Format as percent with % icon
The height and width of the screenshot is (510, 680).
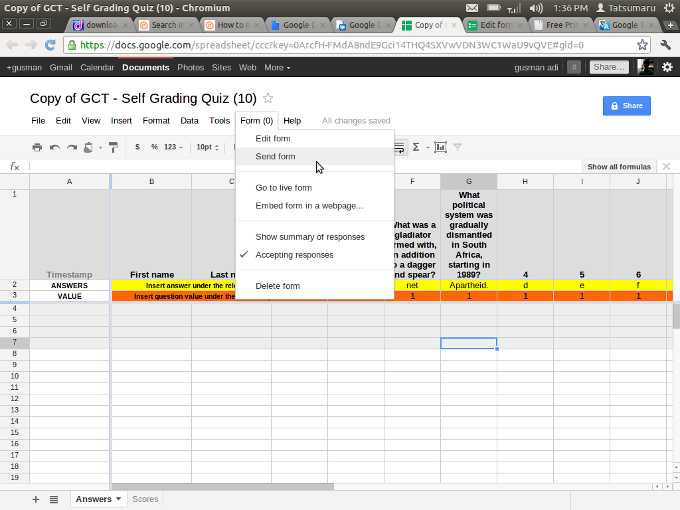(154, 147)
